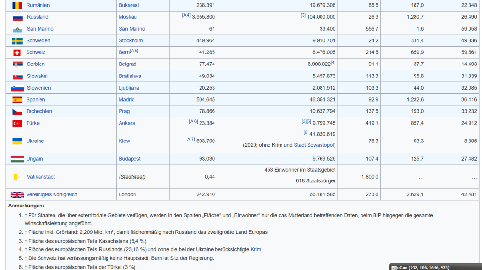This screenshot has height=270, width=482.
Task: Click the Turkish flag icon
Action: point(17,123)
